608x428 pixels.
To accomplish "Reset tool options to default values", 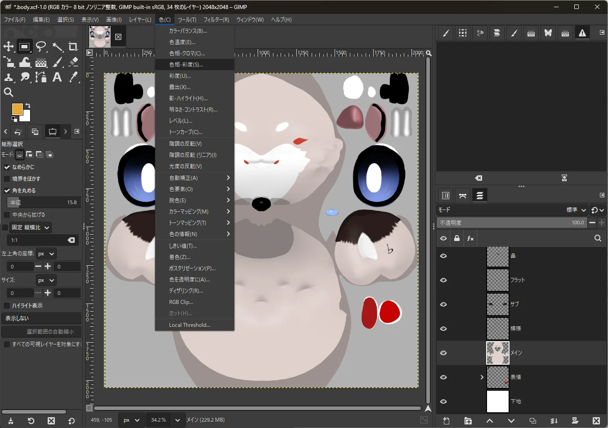I will (72, 421).
